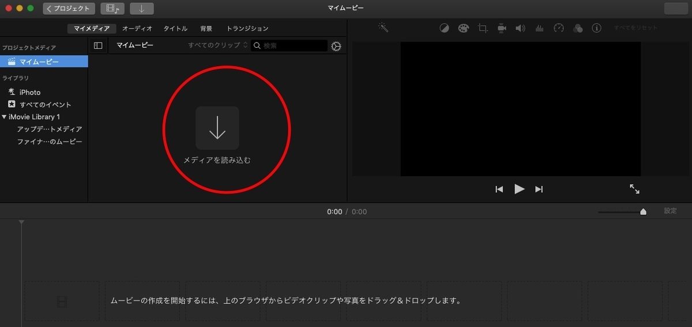Enter fullscreen playback with arrows icon
The image size is (692, 327).
(x=634, y=189)
